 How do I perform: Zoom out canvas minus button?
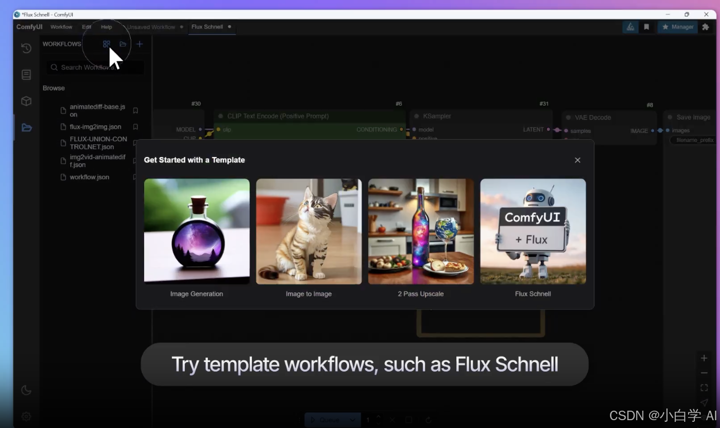(704, 373)
